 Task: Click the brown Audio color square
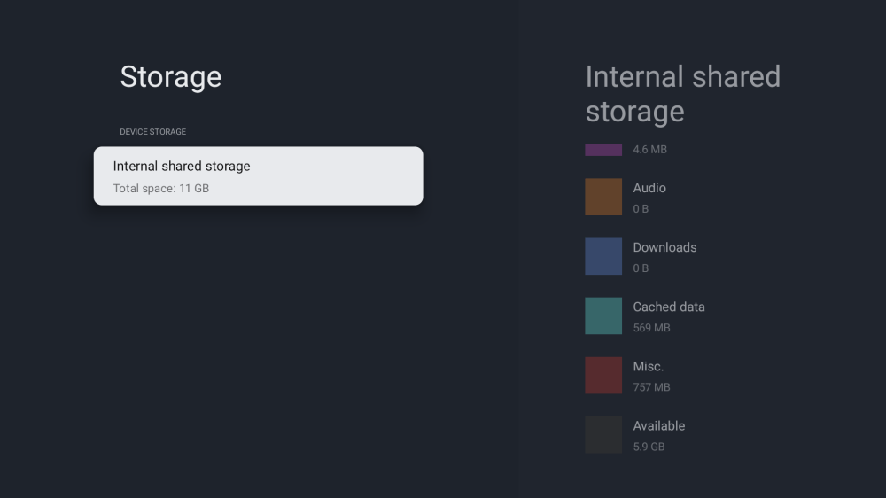click(603, 197)
